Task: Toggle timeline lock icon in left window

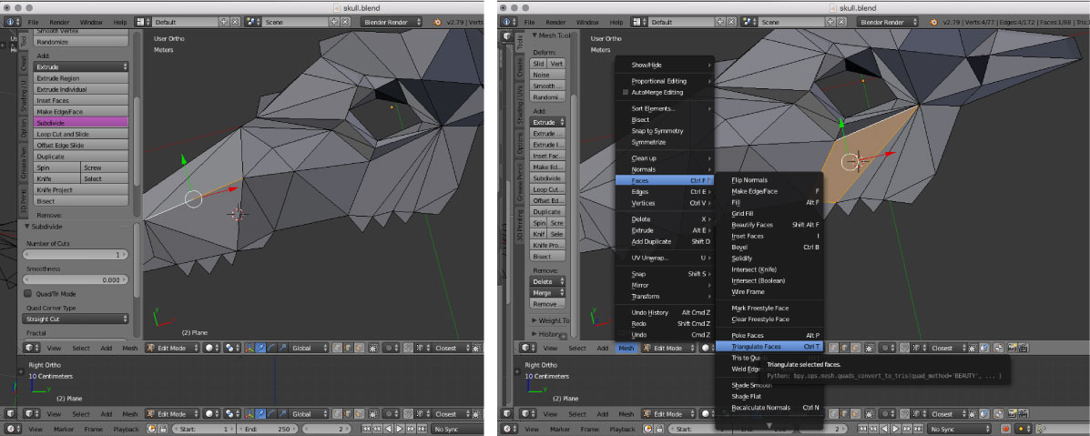Action: tap(163, 429)
